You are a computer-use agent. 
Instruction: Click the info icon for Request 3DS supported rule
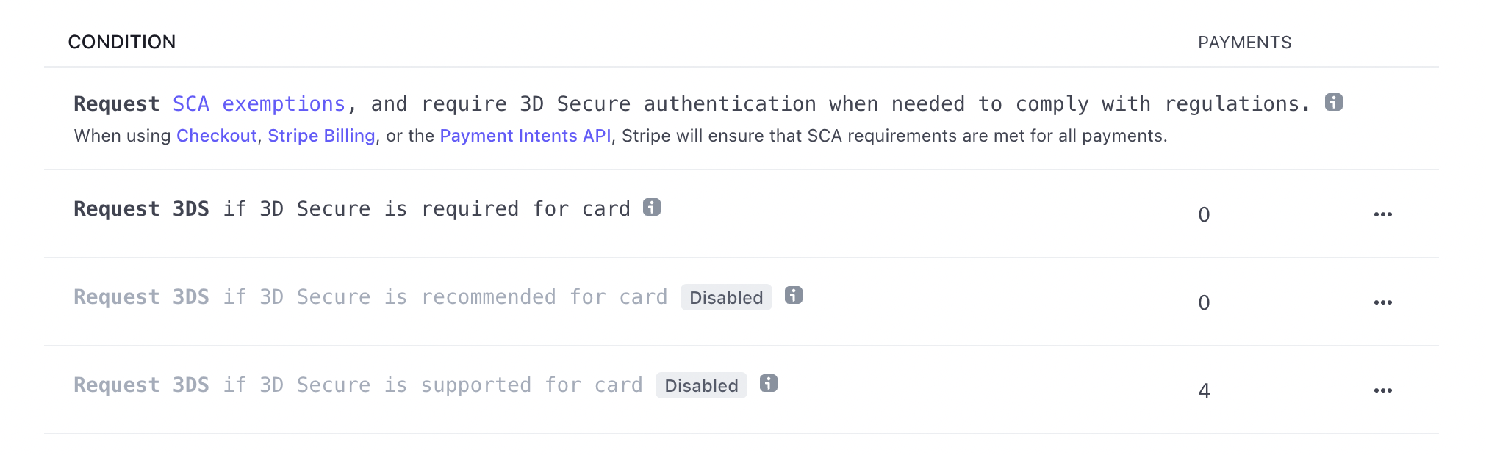[767, 384]
